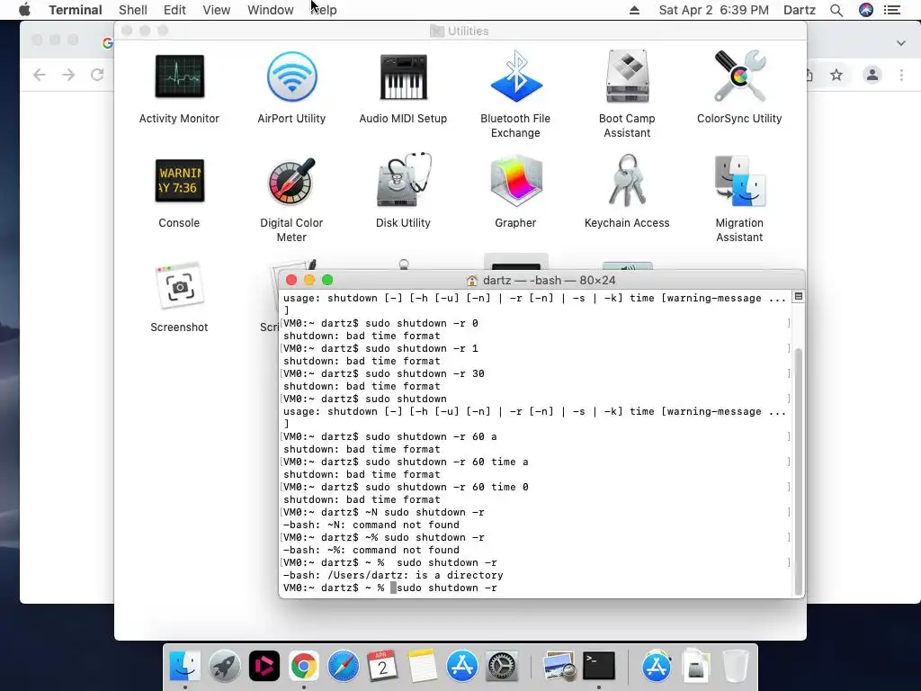Viewport: 921px width, 691px height.
Task: Reload the page in Chrome
Action: pos(97,75)
